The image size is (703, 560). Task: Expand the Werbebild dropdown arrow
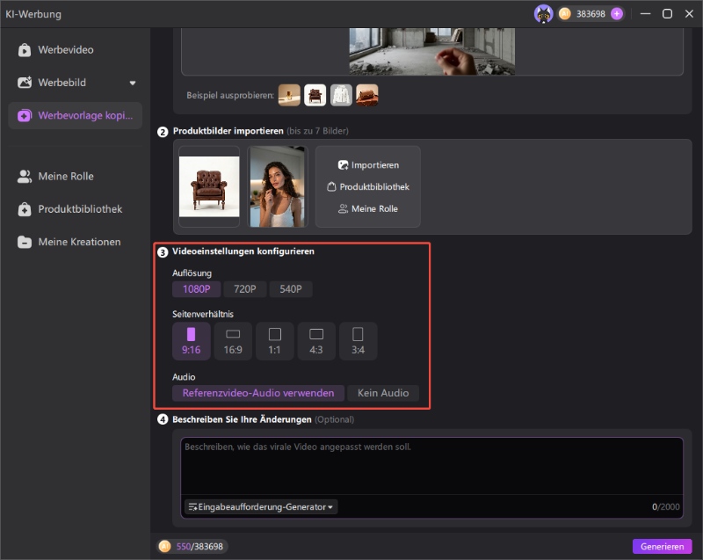pos(133,83)
